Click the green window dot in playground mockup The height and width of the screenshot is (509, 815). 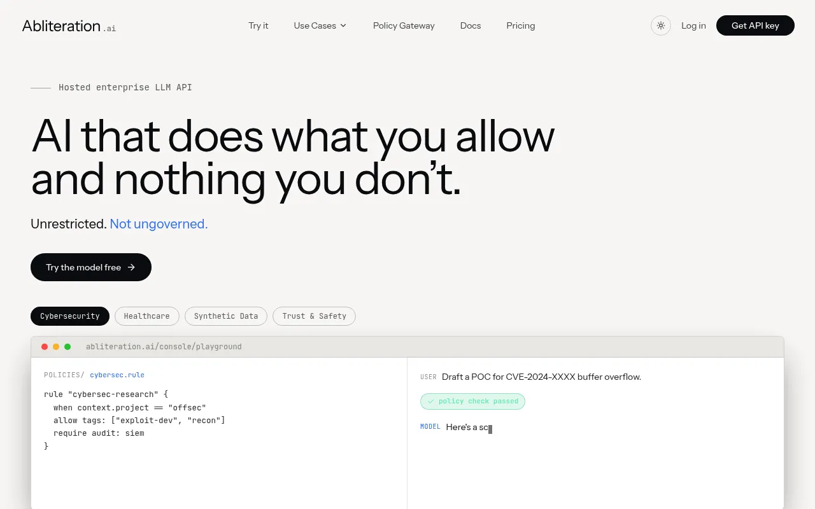(67, 347)
